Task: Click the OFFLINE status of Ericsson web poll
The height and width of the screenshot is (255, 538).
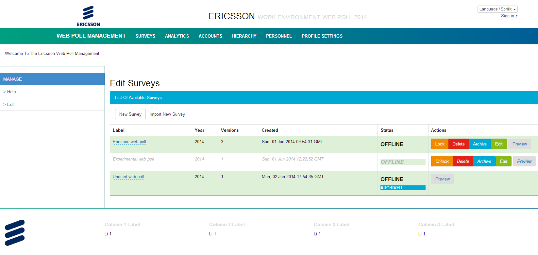Action: click(x=392, y=144)
